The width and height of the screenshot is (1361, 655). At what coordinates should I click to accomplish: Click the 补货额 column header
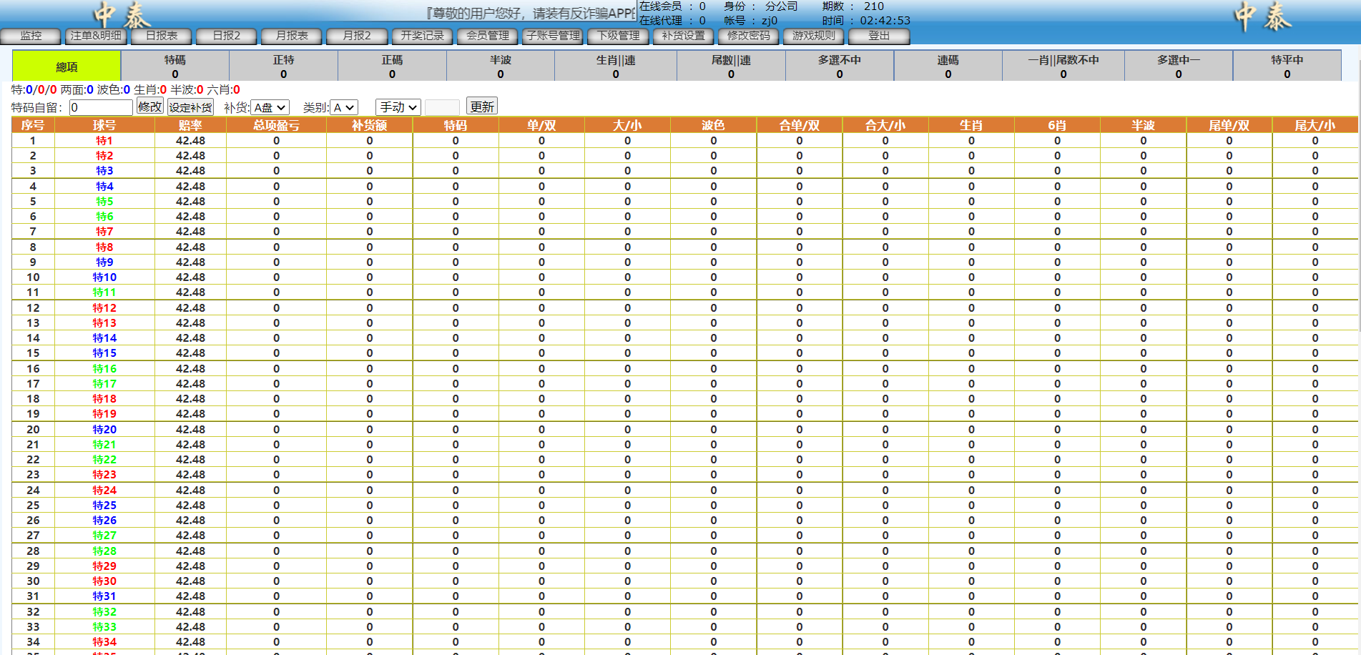(369, 125)
